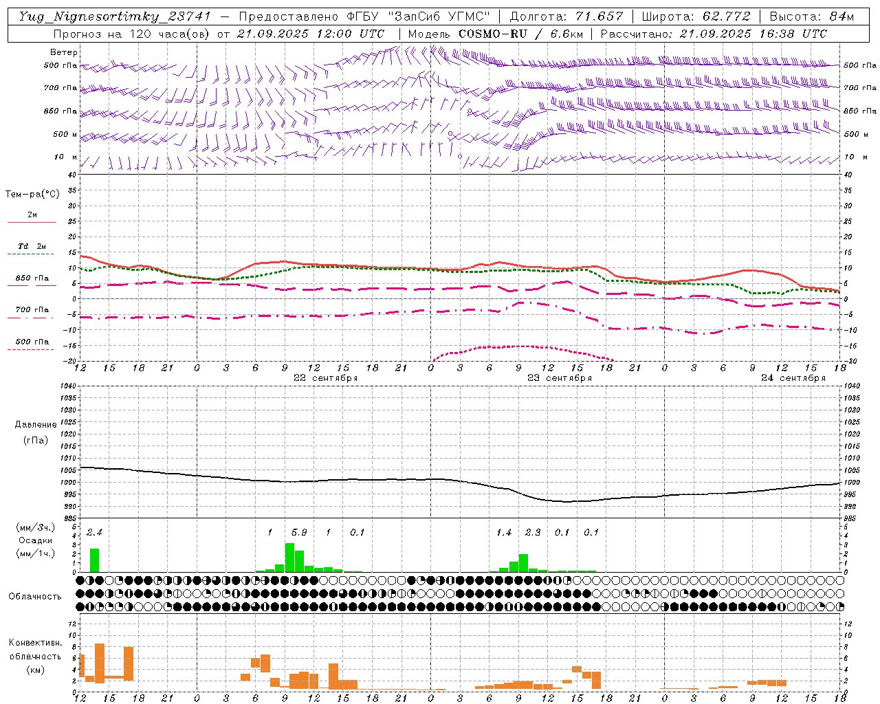The image size is (880, 704).
Task: Click the date label 22 сентября
Action: pyautogui.click(x=325, y=378)
